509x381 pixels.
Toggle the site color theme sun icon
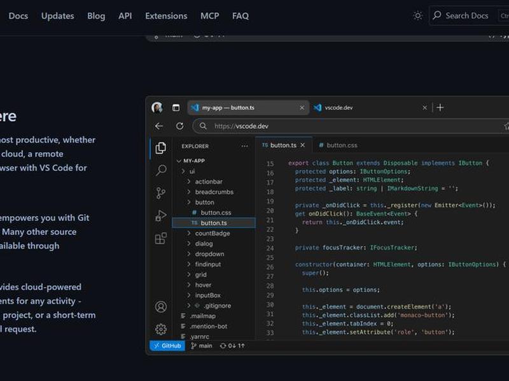point(418,15)
